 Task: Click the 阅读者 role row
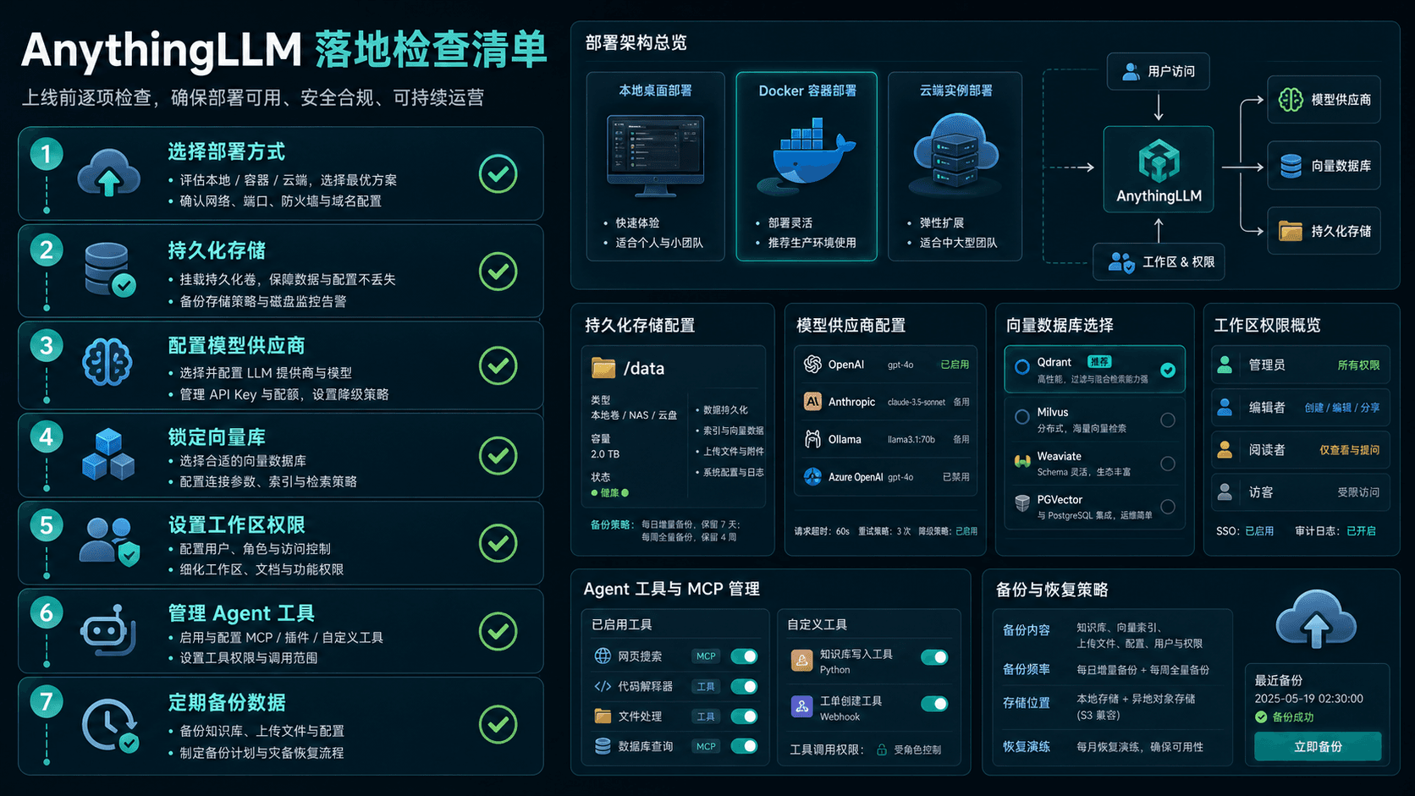tap(1301, 450)
